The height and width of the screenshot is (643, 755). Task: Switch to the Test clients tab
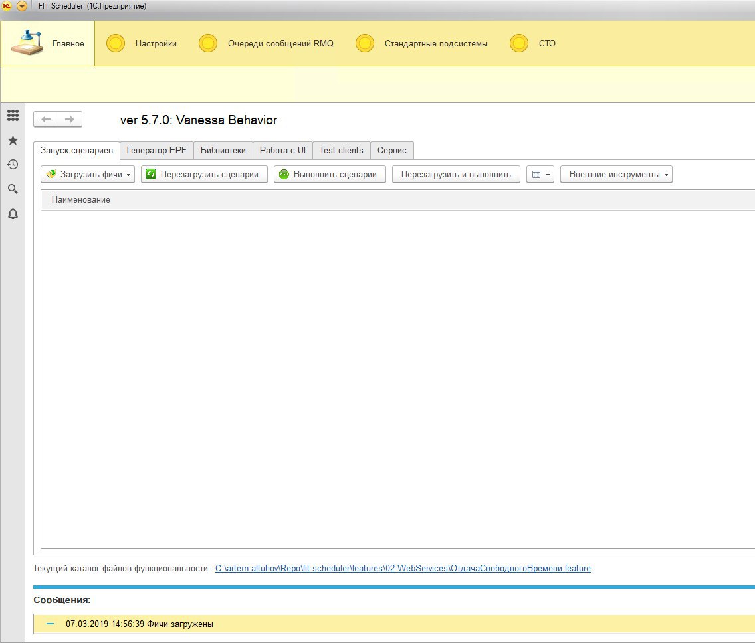point(342,150)
